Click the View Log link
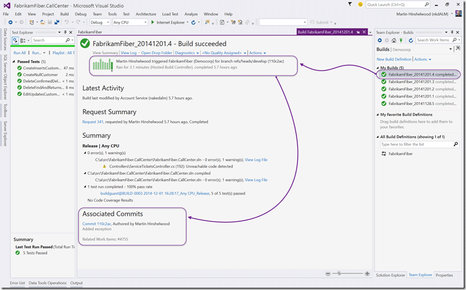The image size is (466, 290). tap(129, 53)
